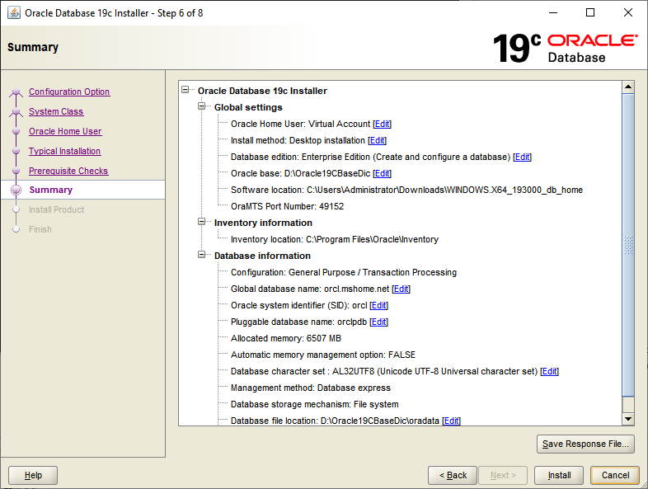Collapse the Oracle Database 19c Installer root node

[x=185, y=90]
